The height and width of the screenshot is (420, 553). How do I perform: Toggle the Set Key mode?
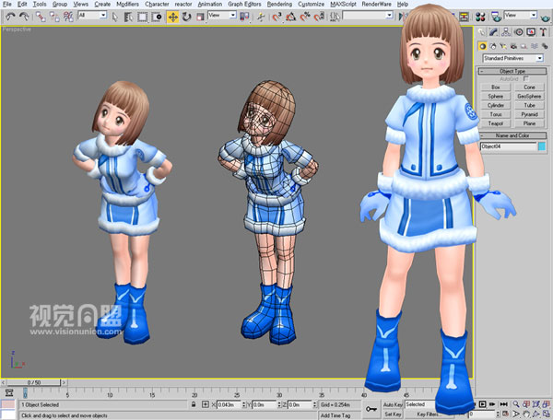(x=392, y=414)
